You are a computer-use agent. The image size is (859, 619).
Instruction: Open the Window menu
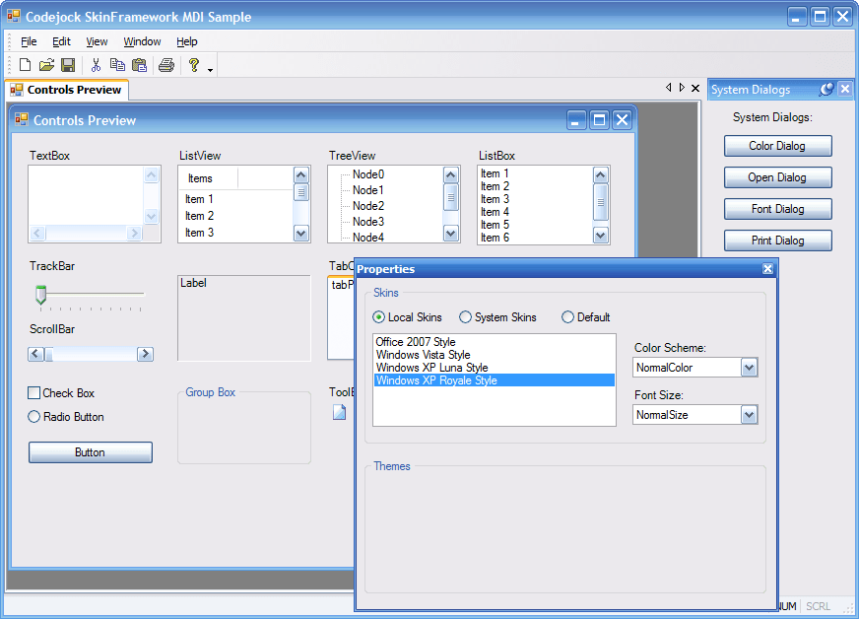[142, 41]
